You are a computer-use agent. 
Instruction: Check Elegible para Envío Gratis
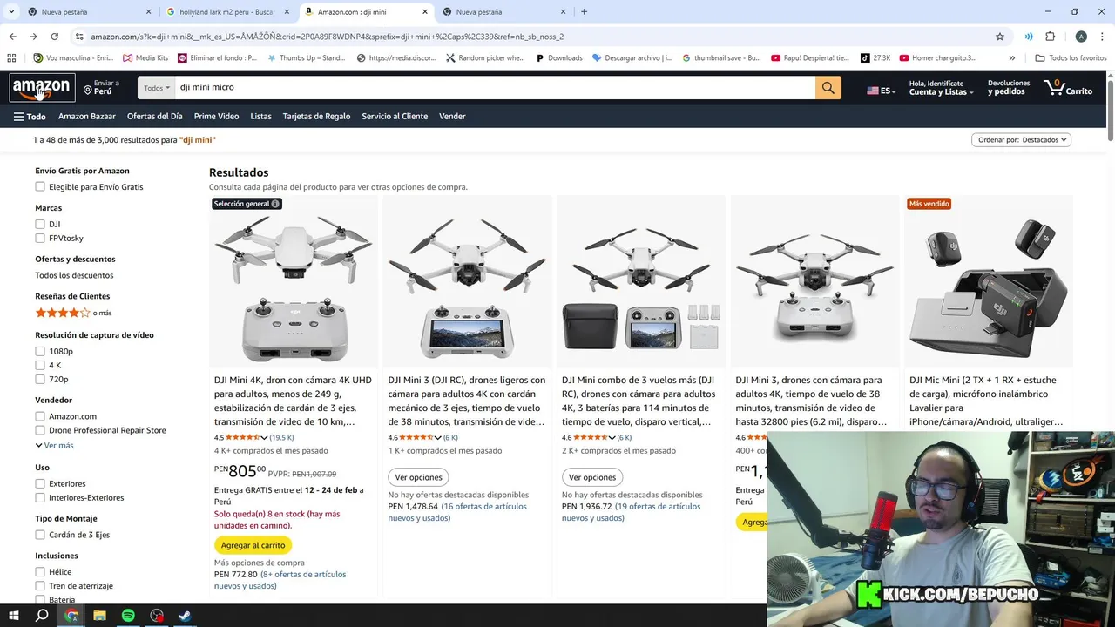(x=40, y=187)
